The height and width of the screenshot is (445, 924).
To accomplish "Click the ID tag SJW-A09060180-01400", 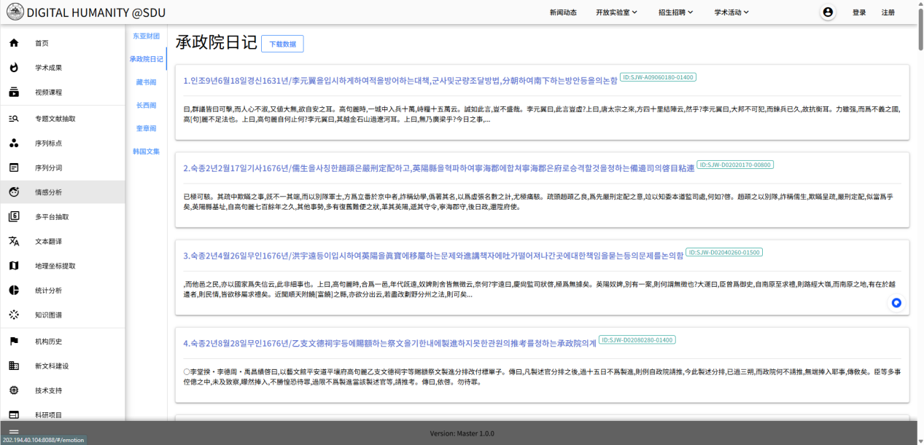I will tap(658, 76).
